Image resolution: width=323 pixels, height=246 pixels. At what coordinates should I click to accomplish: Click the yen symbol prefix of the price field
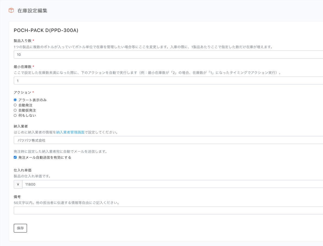(x=18, y=184)
